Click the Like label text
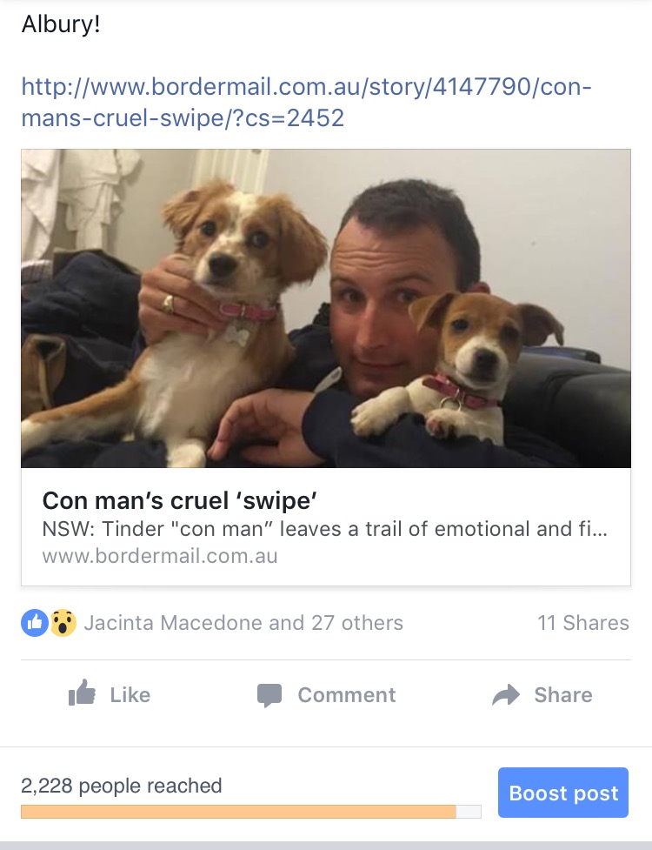The image size is (652, 850). (130, 695)
